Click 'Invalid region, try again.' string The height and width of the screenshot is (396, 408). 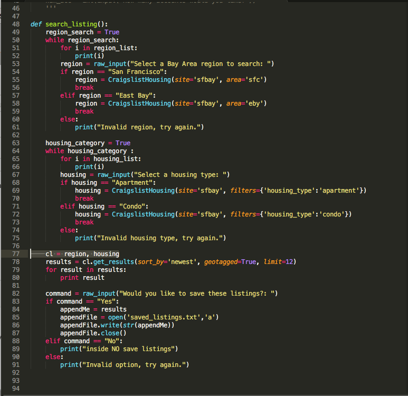click(x=148, y=127)
